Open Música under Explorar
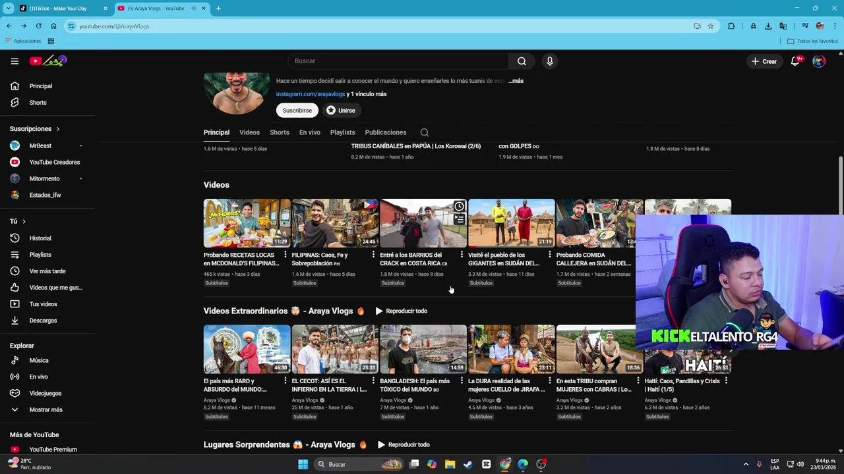This screenshot has height=474, width=844. 39,361
